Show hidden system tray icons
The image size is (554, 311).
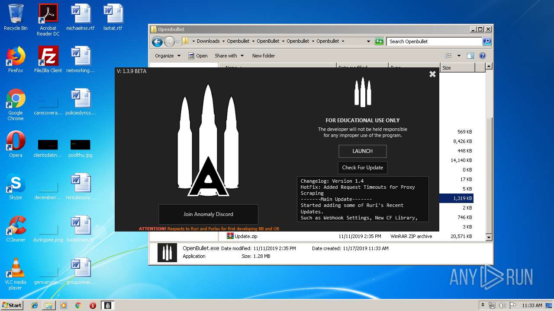483,305
